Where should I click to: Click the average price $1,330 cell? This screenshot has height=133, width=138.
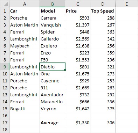(x=78, y=123)
